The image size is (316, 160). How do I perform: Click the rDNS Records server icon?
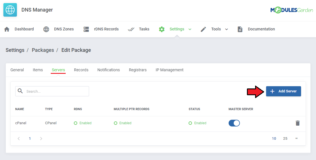tap(86, 29)
